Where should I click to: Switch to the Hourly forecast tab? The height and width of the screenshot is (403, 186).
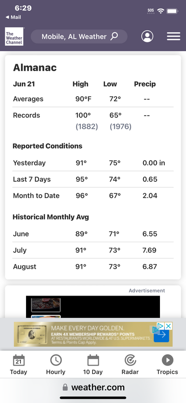click(x=56, y=364)
